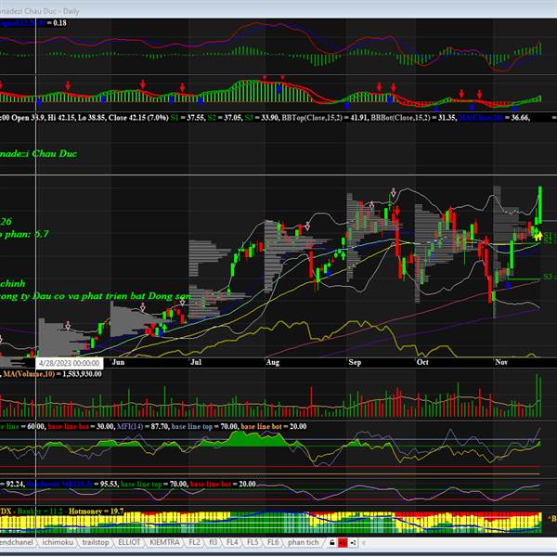Click the hollow down arrow above the early August candles
The height and width of the screenshot is (557, 557).
pos(307,226)
